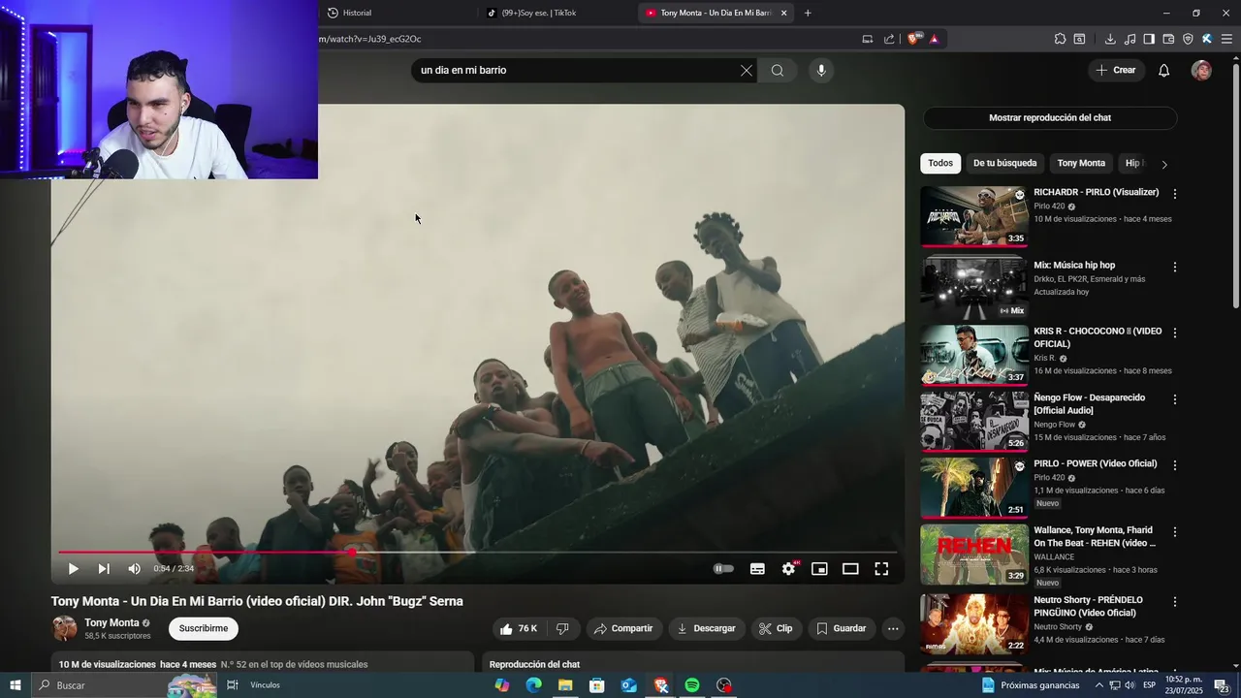Open the Tony Monta channel avatar

(x=65, y=628)
